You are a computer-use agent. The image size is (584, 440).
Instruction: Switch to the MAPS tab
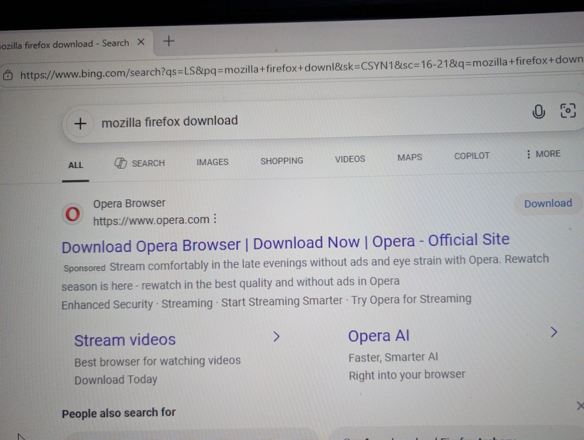click(x=410, y=157)
